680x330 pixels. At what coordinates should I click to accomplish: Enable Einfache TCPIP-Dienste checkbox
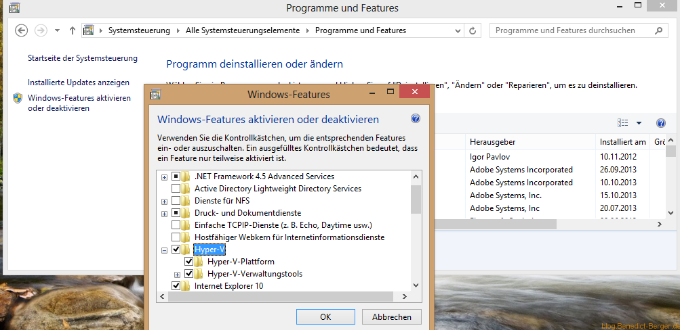(176, 225)
